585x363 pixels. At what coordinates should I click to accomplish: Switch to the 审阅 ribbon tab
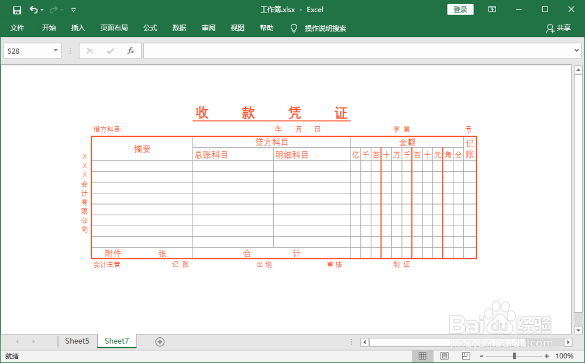[x=208, y=27]
